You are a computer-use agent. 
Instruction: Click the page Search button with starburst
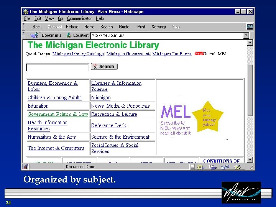(104, 67)
